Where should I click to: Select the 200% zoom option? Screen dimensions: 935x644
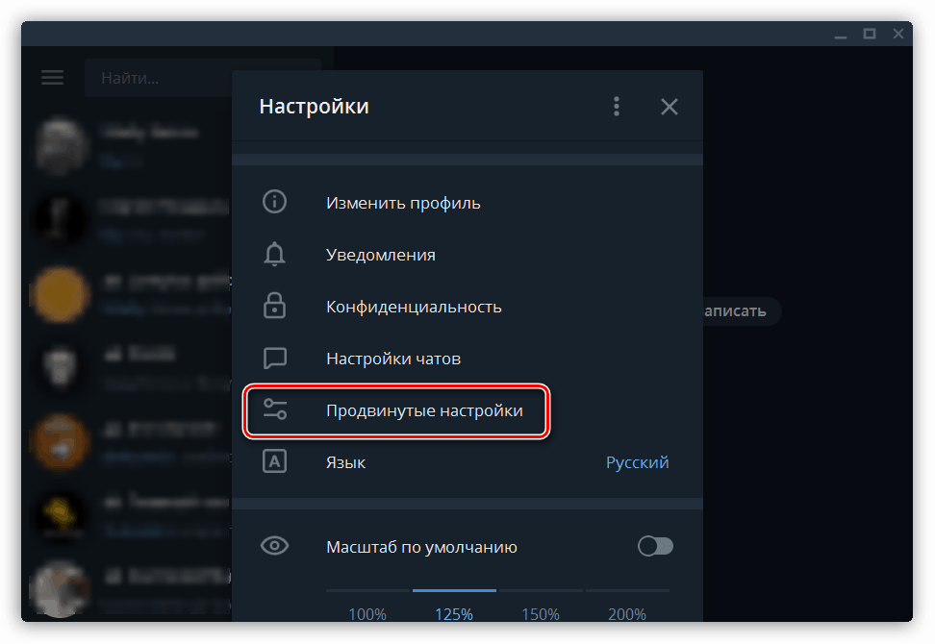626,613
